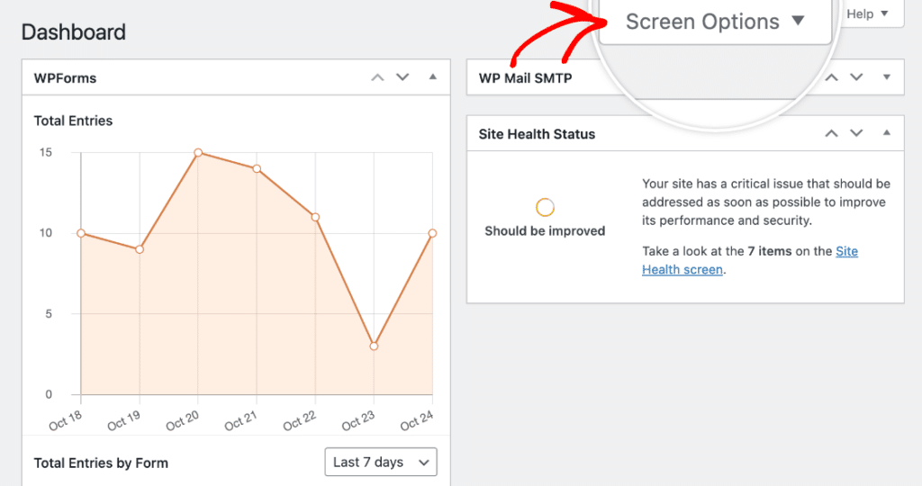Open the Site Health screen link
The image size is (922, 486).
(750, 260)
